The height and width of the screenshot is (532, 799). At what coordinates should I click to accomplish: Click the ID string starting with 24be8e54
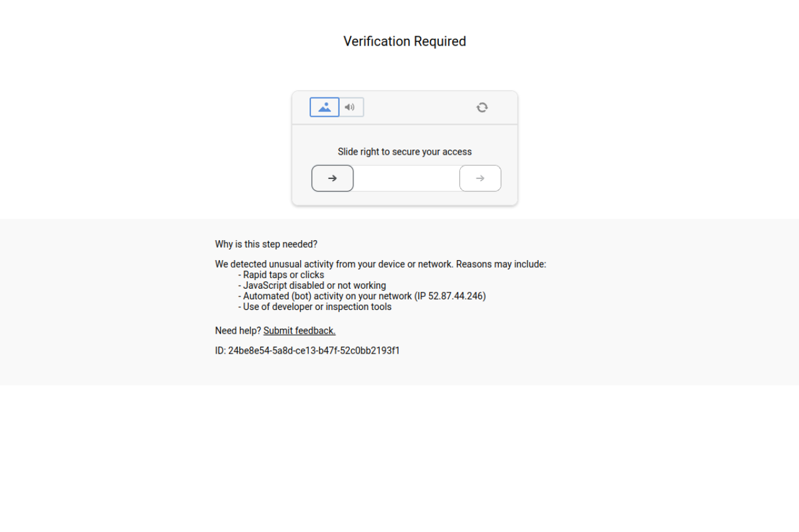click(307, 351)
